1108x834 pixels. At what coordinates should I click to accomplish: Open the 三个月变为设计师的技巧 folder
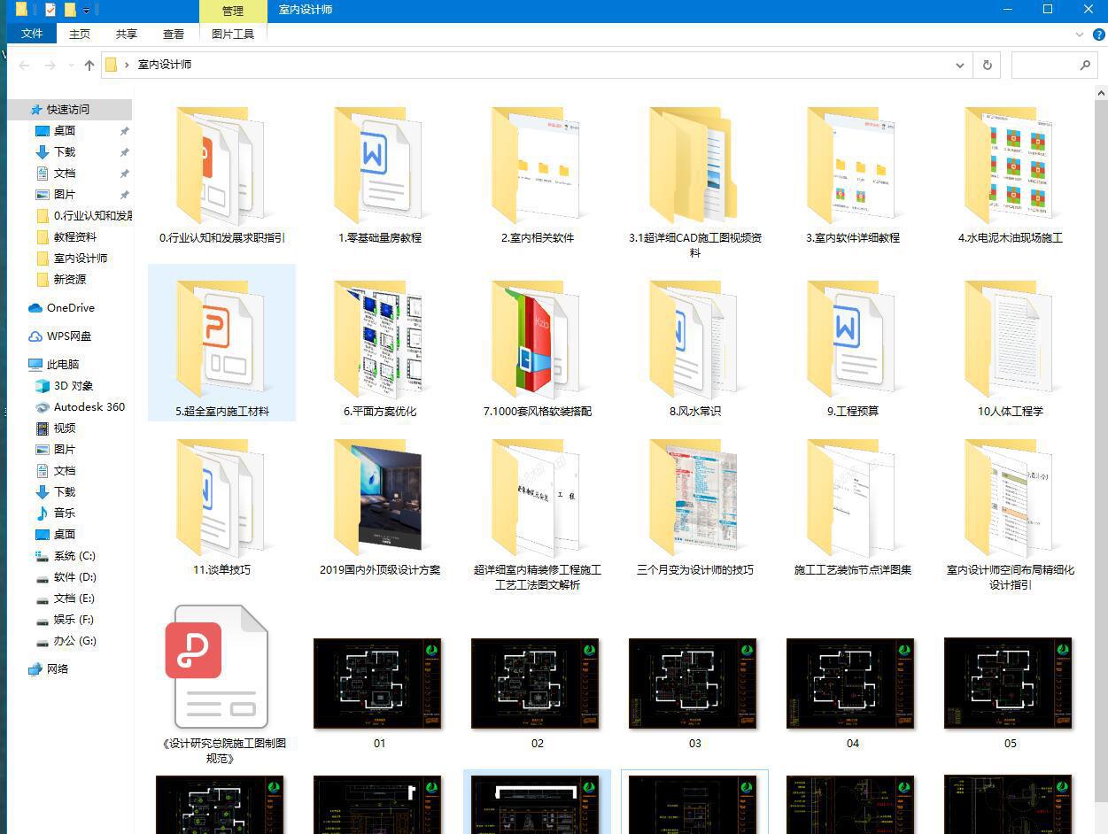click(694, 507)
